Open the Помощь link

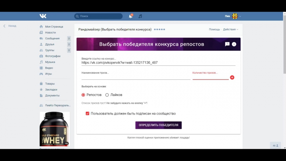pyautogui.click(x=214, y=29)
